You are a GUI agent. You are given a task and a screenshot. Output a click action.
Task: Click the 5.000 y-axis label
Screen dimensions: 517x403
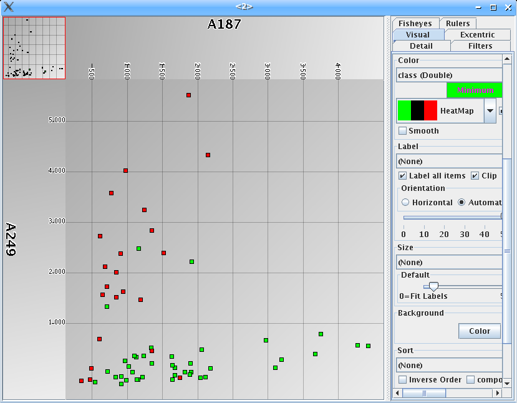coord(57,120)
